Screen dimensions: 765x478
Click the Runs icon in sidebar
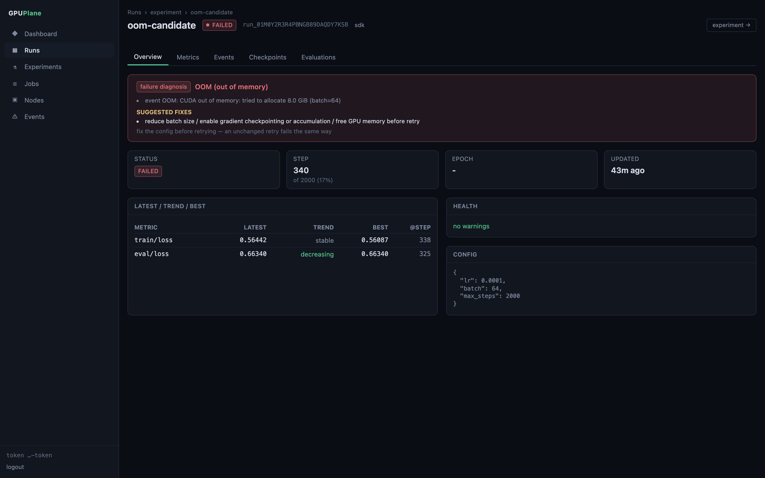(x=15, y=50)
